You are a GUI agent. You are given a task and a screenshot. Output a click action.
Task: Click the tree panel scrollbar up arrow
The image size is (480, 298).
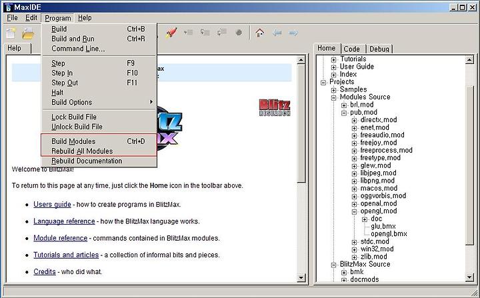(469, 60)
